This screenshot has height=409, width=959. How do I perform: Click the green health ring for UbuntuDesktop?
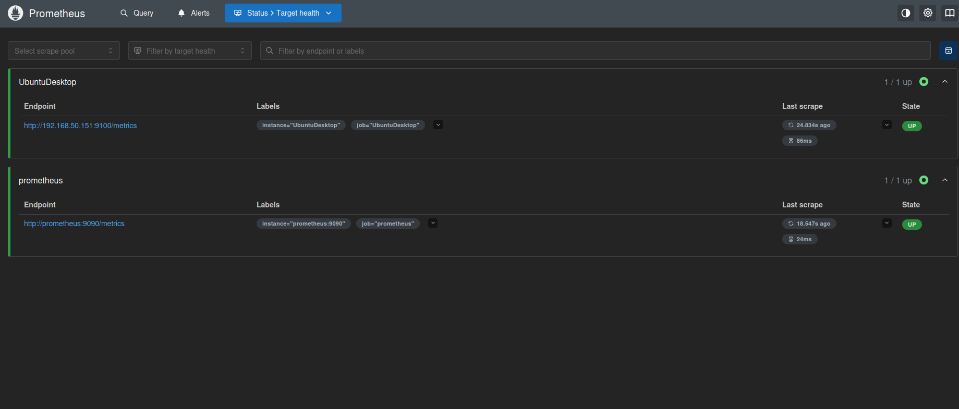pyautogui.click(x=924, y=82)
